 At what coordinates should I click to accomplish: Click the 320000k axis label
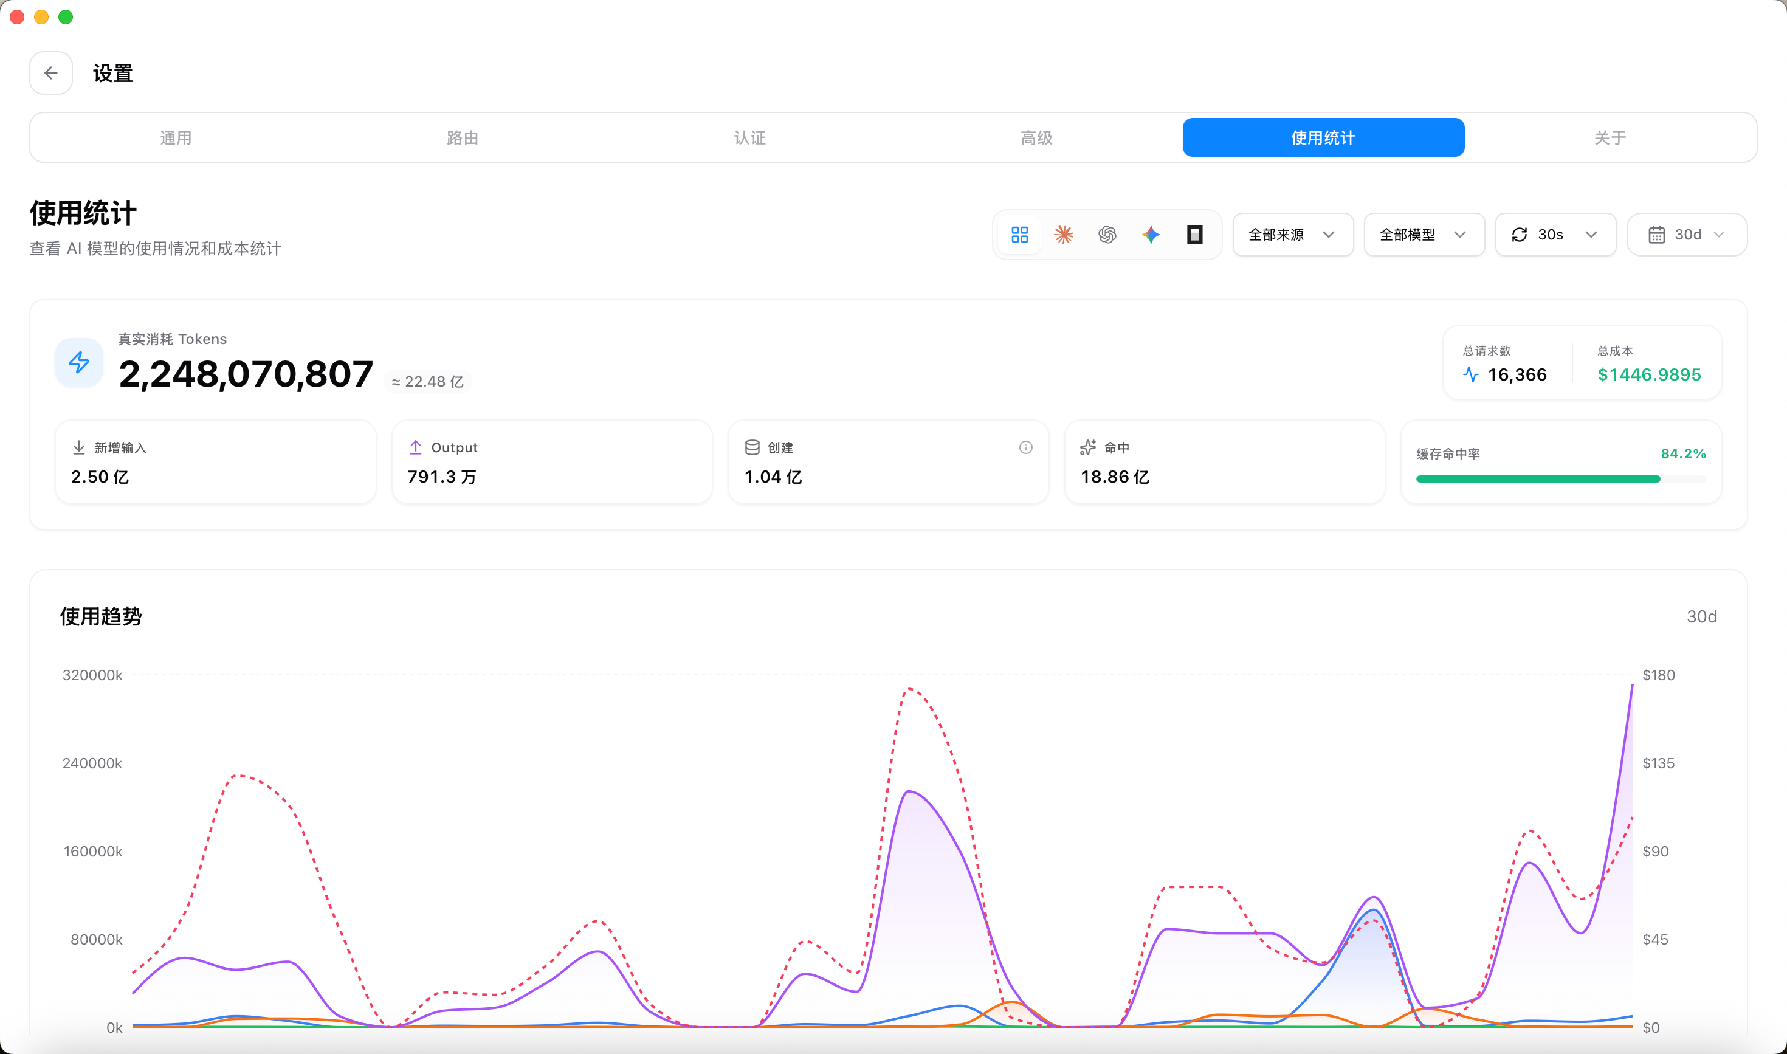click(x=92, y=675)
